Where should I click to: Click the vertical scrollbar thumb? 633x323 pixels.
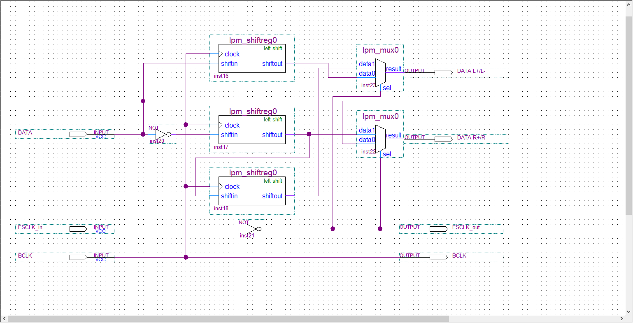pos(628,115)
